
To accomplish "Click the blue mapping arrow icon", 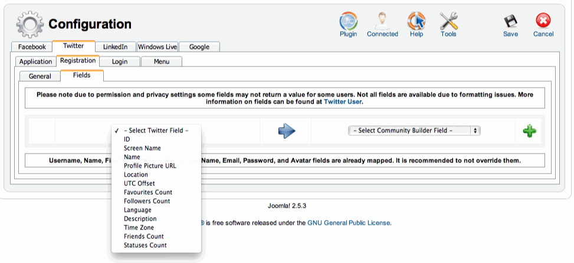I will pos(287,131).
